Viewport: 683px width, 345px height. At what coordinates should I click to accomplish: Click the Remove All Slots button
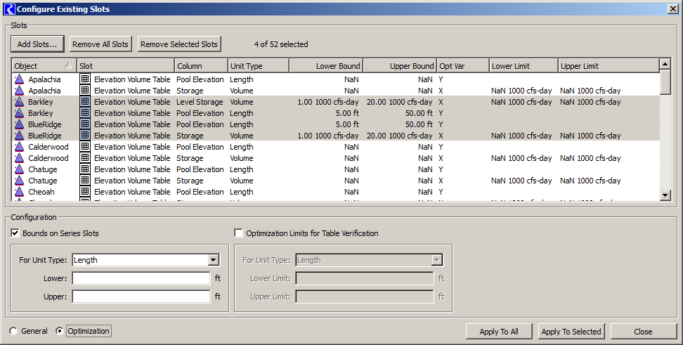100,44
